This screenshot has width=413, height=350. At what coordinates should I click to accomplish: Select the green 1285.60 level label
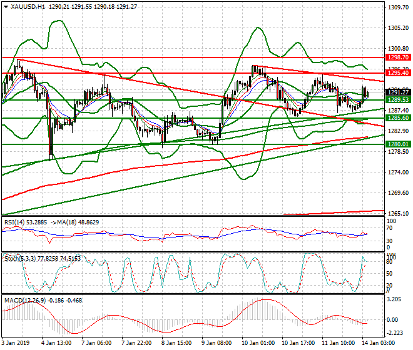398,118
